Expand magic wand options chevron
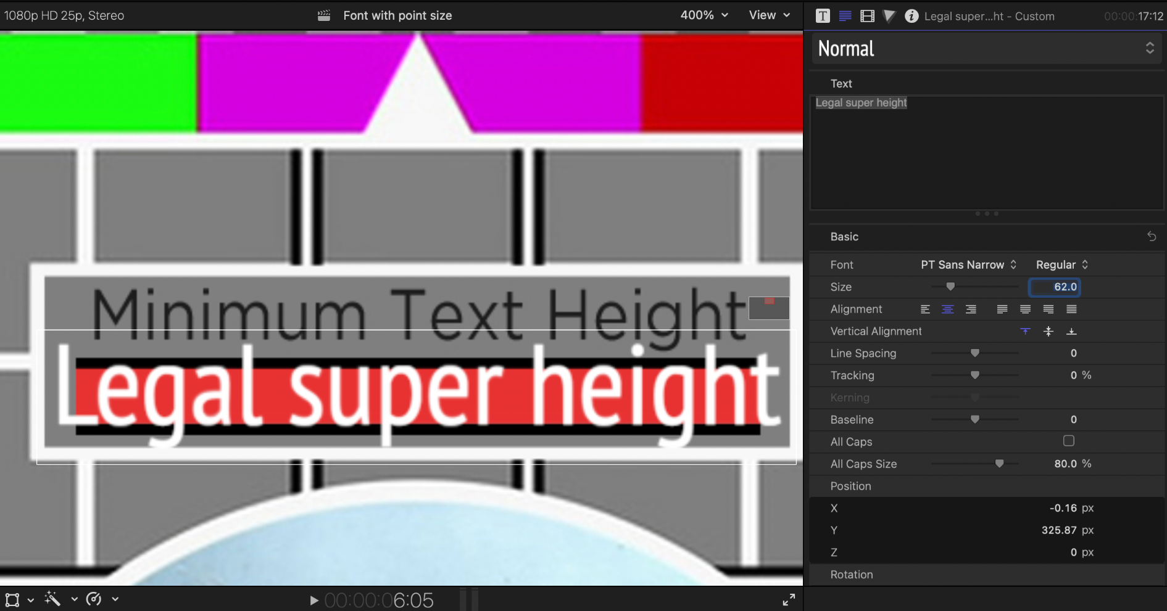Screen dimensions: 1167x611 pyautogui.click(x=74, y=599)
